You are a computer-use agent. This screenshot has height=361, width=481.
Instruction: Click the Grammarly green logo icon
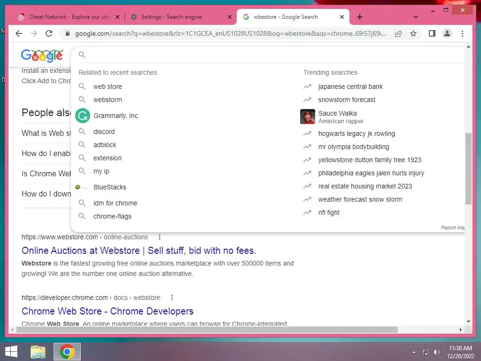click(x=83, y=116)
